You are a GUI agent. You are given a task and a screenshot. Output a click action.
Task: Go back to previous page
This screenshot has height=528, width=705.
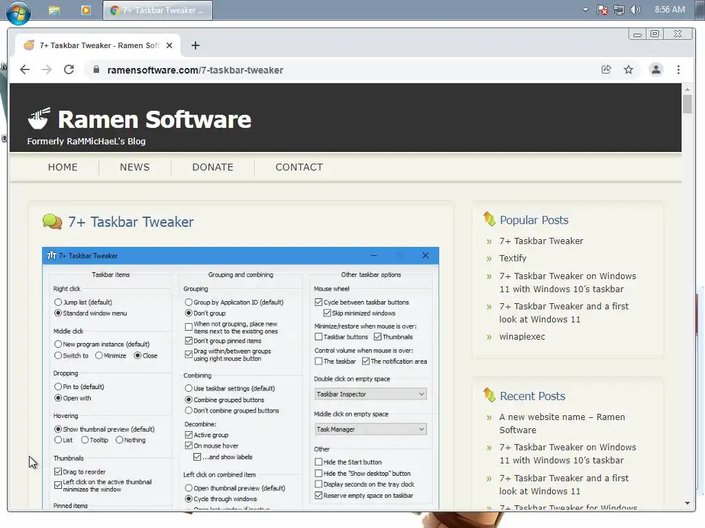pos(25,69)
